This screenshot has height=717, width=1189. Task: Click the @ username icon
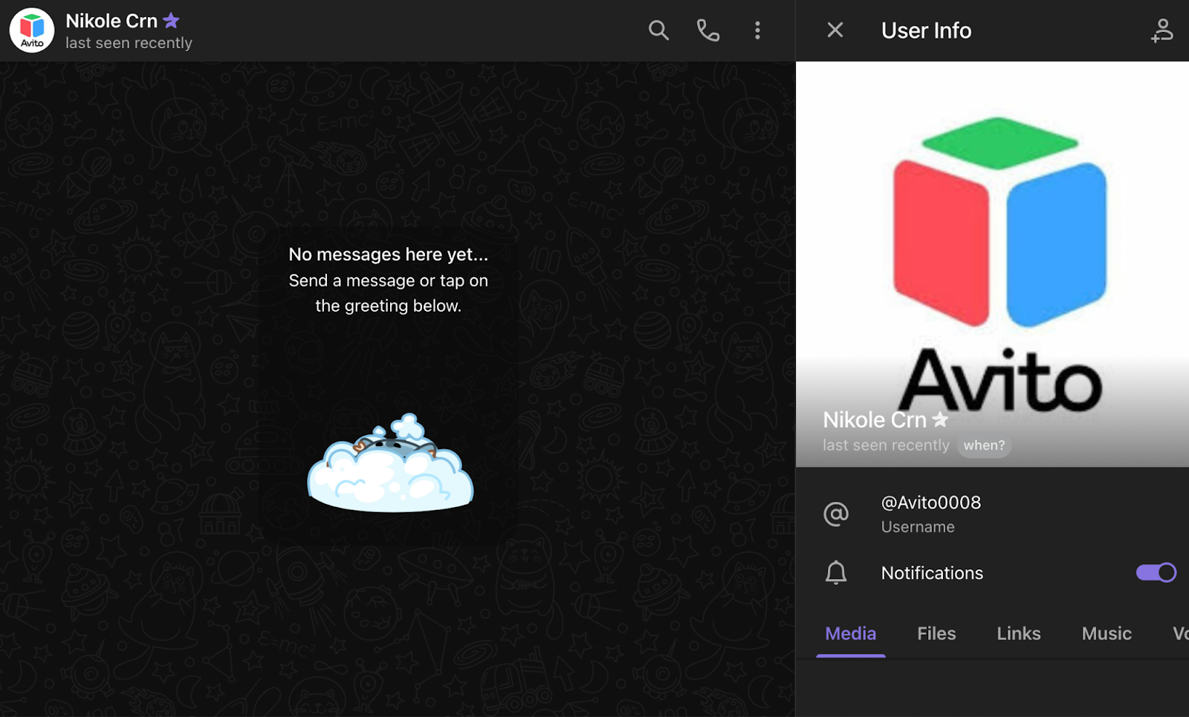coord(836,514)
